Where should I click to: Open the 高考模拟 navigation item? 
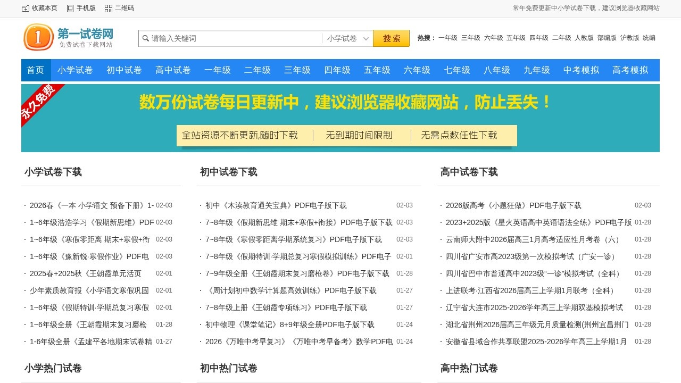(x=630, y=70)
